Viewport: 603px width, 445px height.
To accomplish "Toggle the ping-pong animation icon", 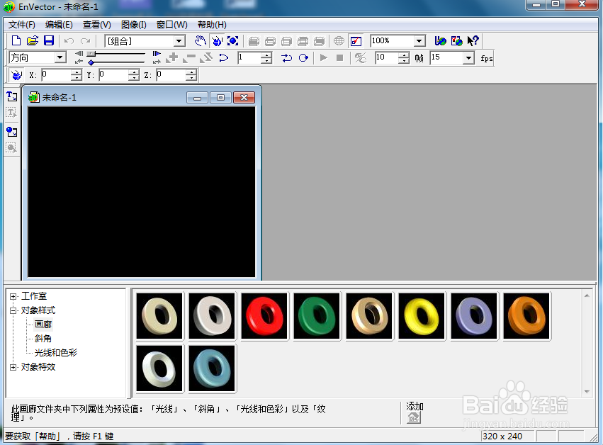I will pos(286,57).
